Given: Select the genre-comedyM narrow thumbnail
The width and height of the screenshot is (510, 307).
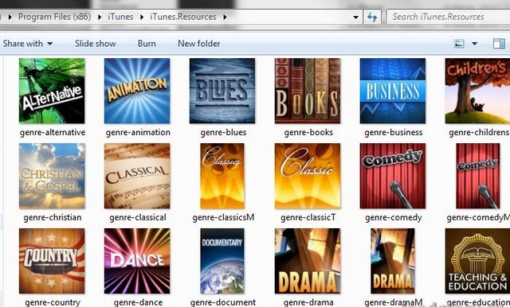Looking at the screenshot, I should point(477,176).
